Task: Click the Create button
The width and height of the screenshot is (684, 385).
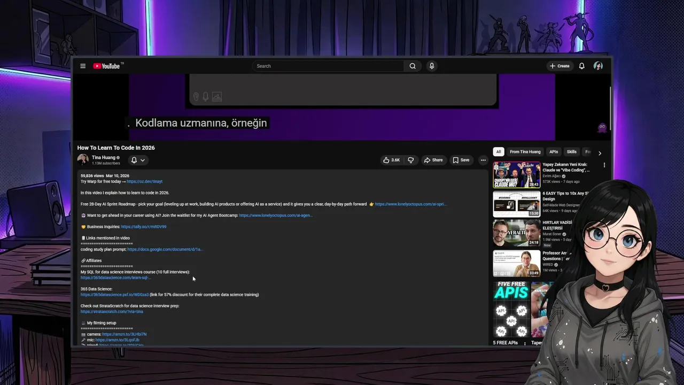Action: pos(559,66)
